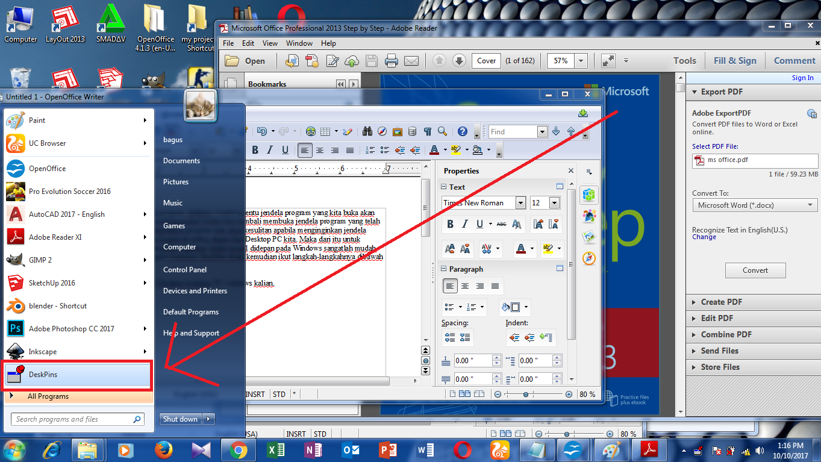
Task: Open the Navigator compass icon in Writer toolbar
Action: pos(382,131)
